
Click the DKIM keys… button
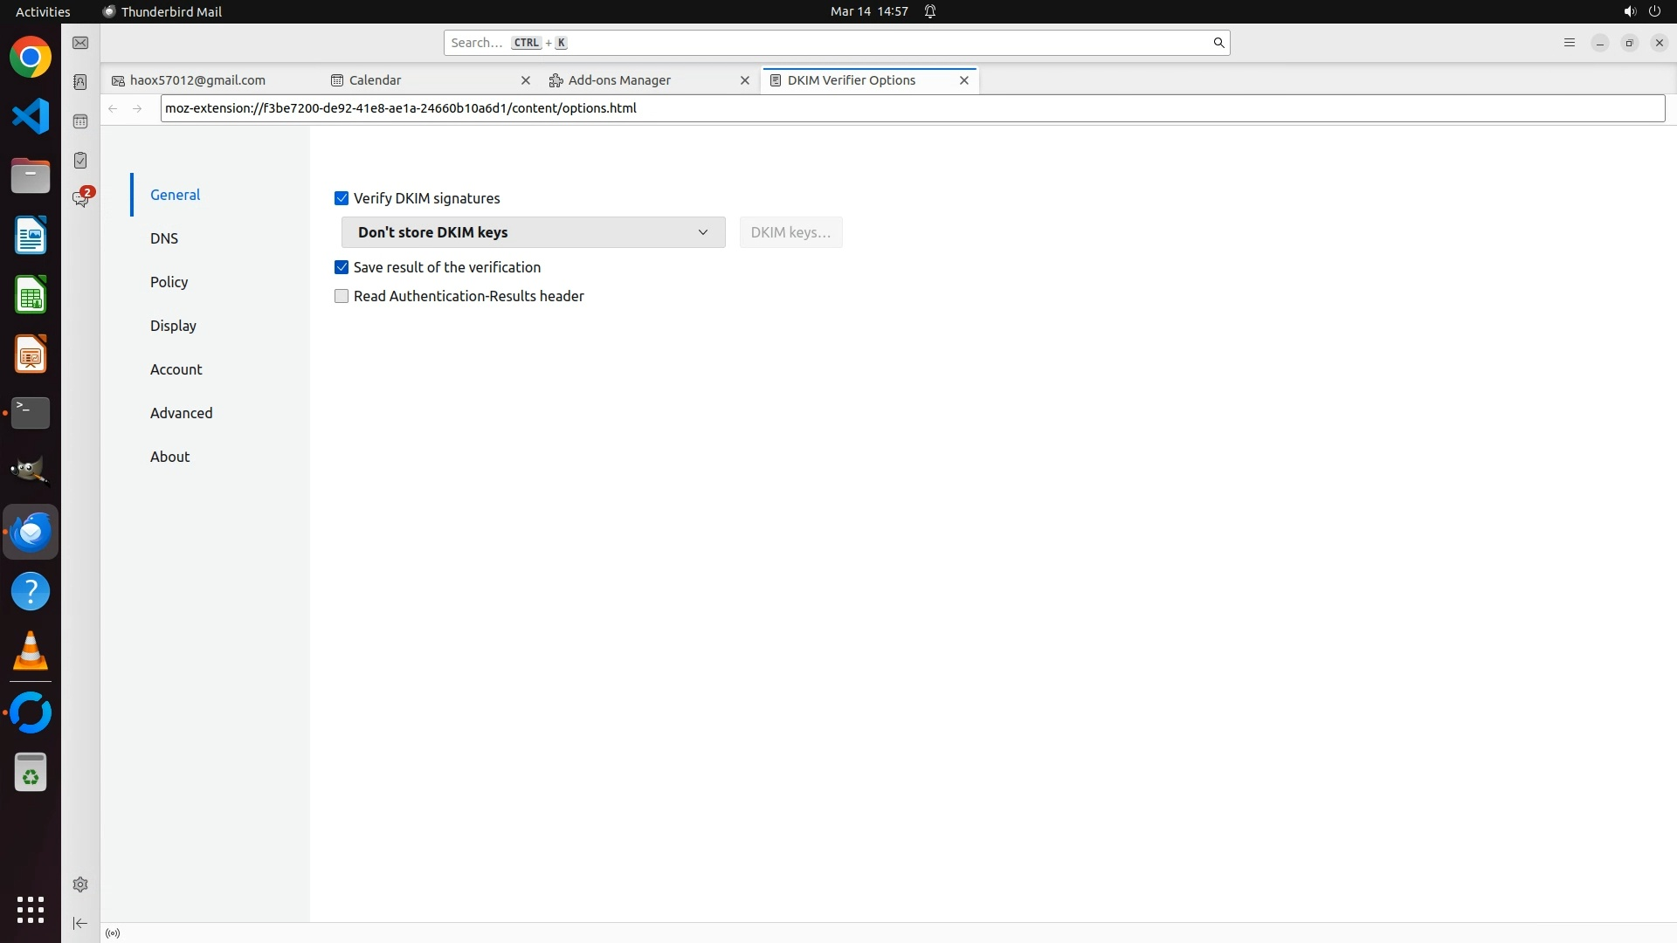click(790, 232)
